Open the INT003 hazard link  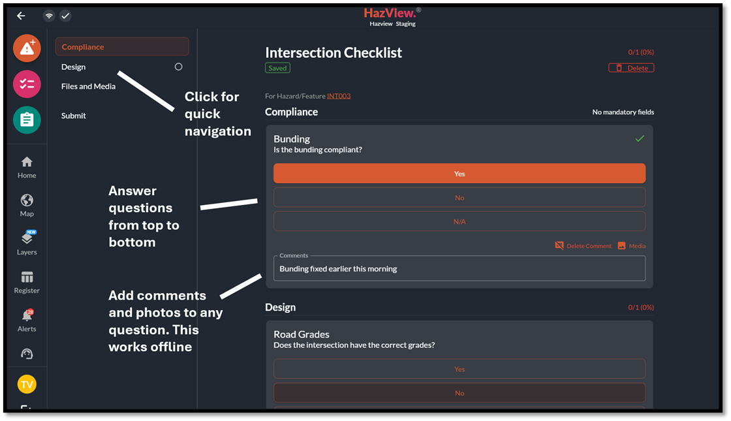pos(339,96)
